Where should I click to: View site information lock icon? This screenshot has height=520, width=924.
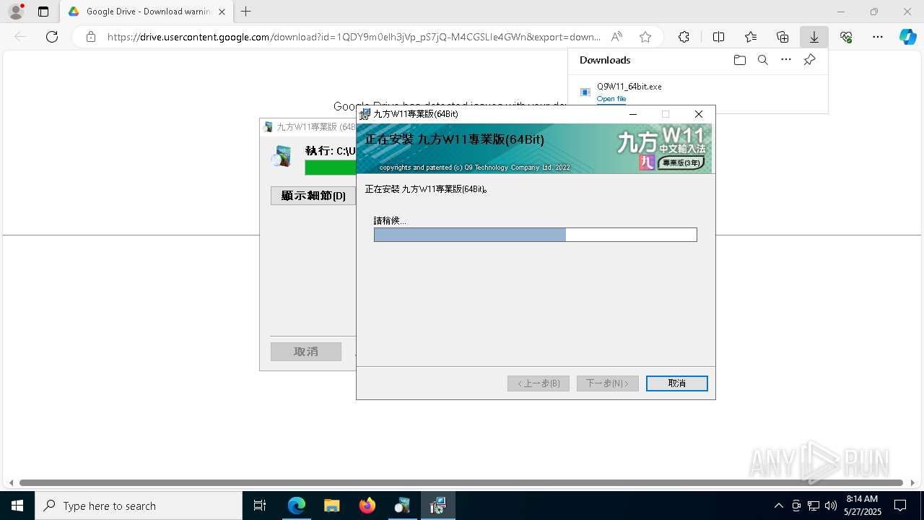coord(90,37)
